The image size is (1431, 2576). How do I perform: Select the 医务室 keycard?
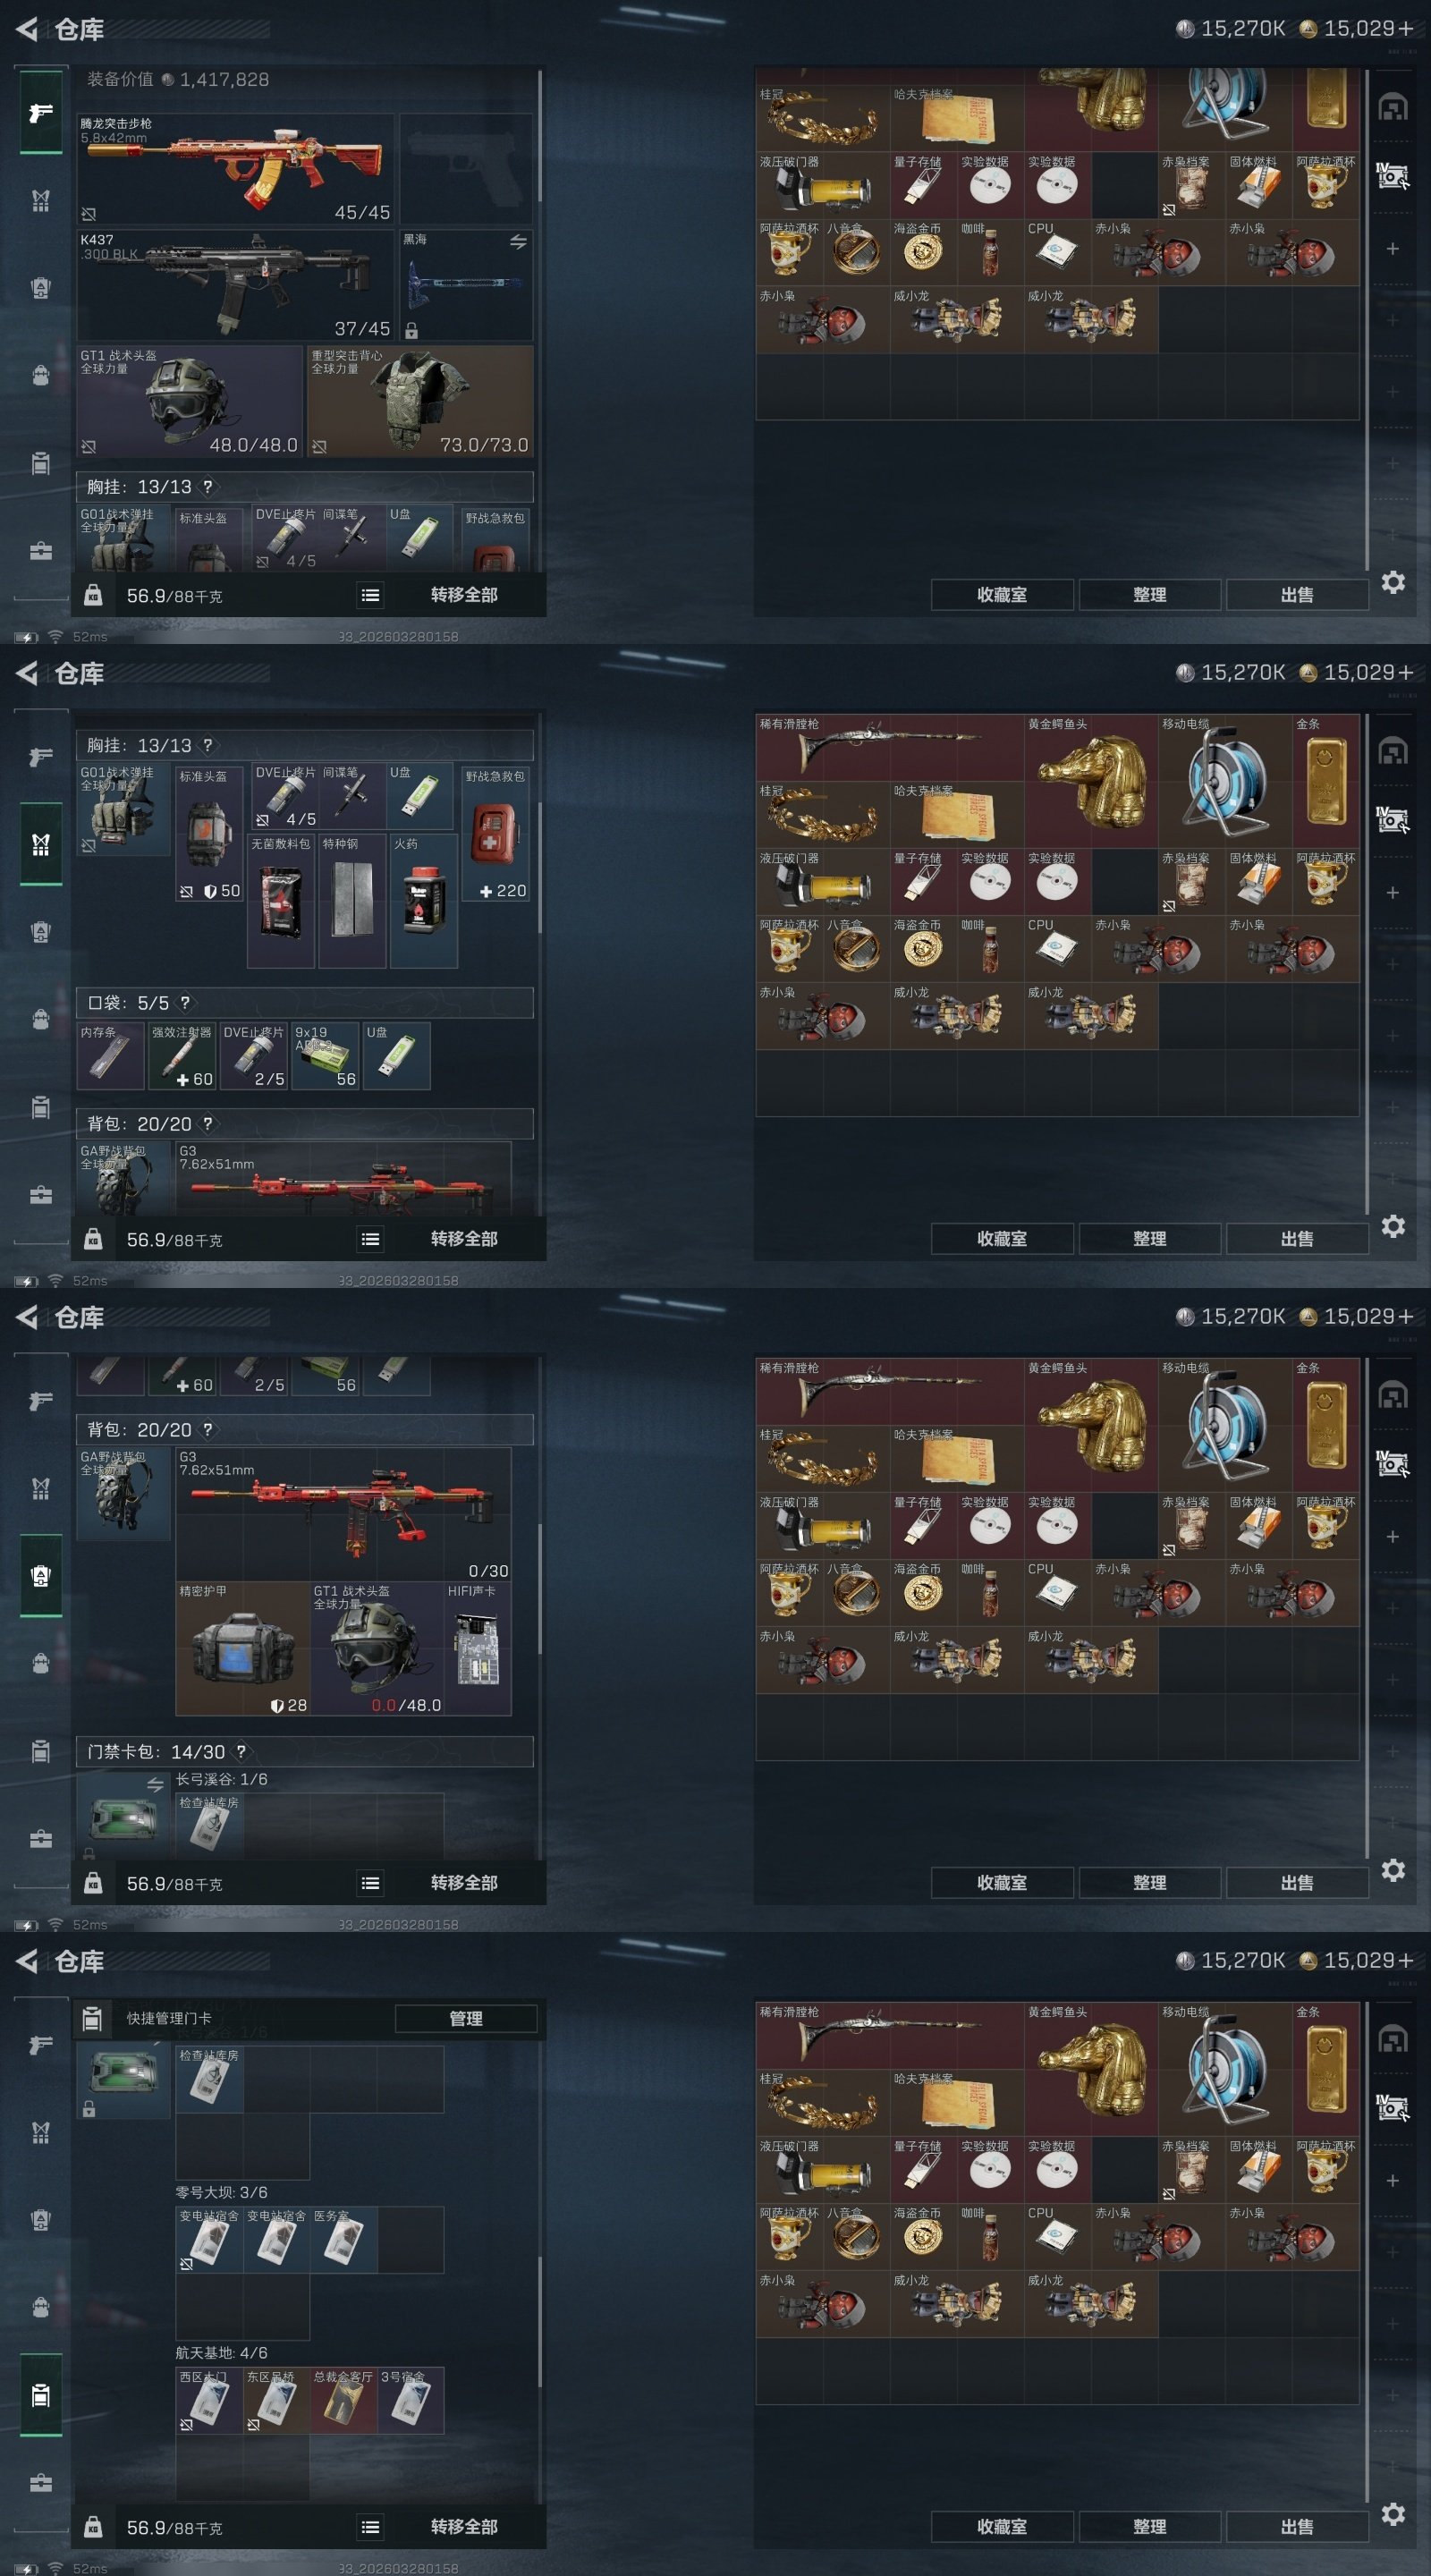pos(343,2239)
